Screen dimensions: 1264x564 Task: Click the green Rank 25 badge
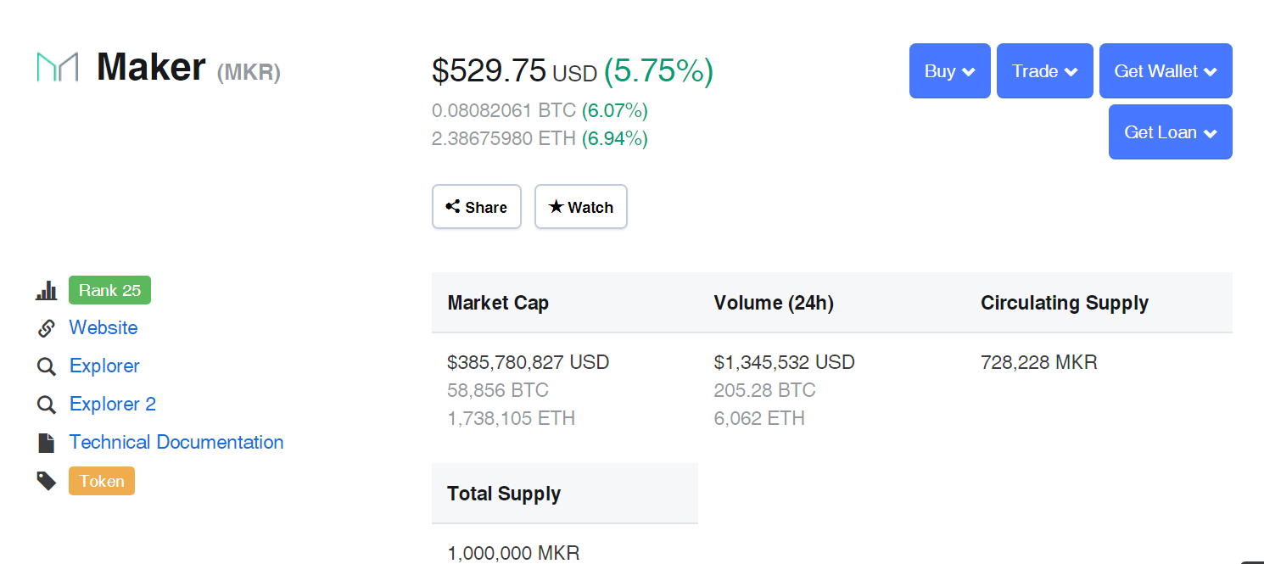pyautogui.click(x=109, y=290)
